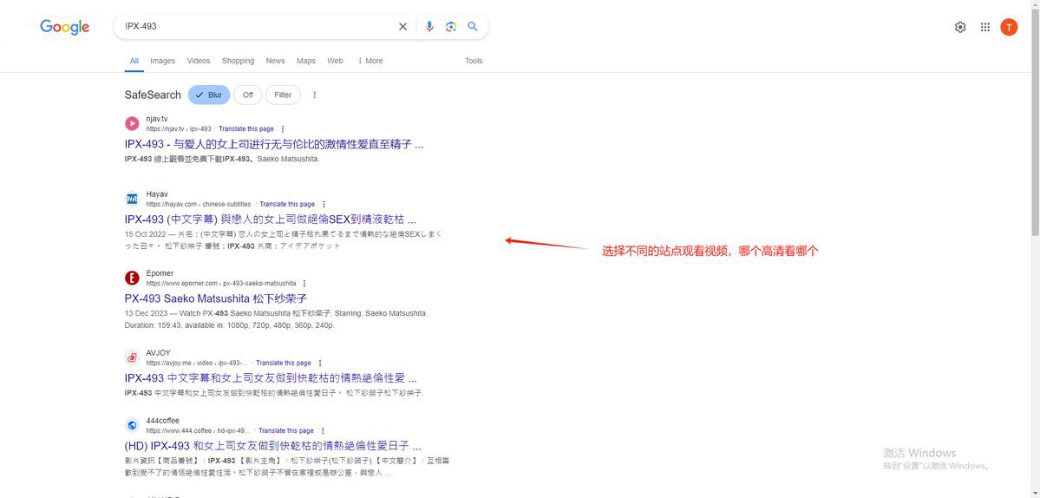This screenshot has width=1040, height=498.
Task: Switch to the Web tab
Action: [x=335, y=61]
